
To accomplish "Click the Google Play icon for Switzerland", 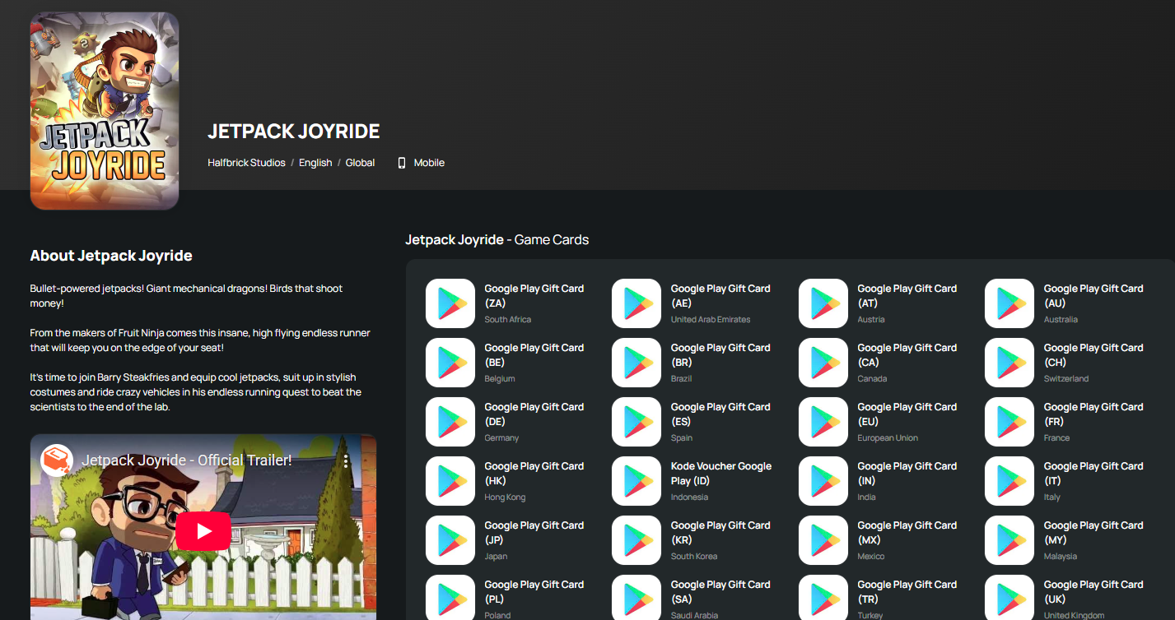I will tap(1009, 363).
